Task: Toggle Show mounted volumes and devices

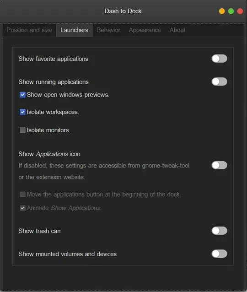Action: pyautogui.click(x=219, y=254)
